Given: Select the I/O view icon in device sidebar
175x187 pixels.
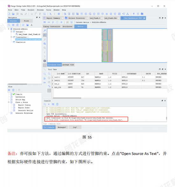Looking at the screenshot, I should 45,35.
